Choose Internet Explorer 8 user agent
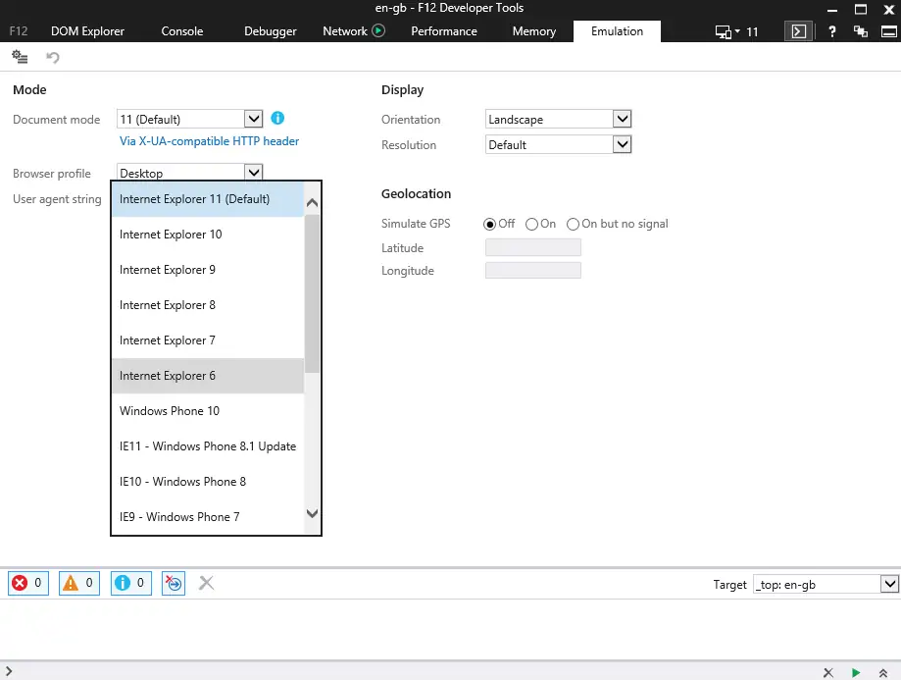This screenshot has height=680, width=901. click(208, 305)
